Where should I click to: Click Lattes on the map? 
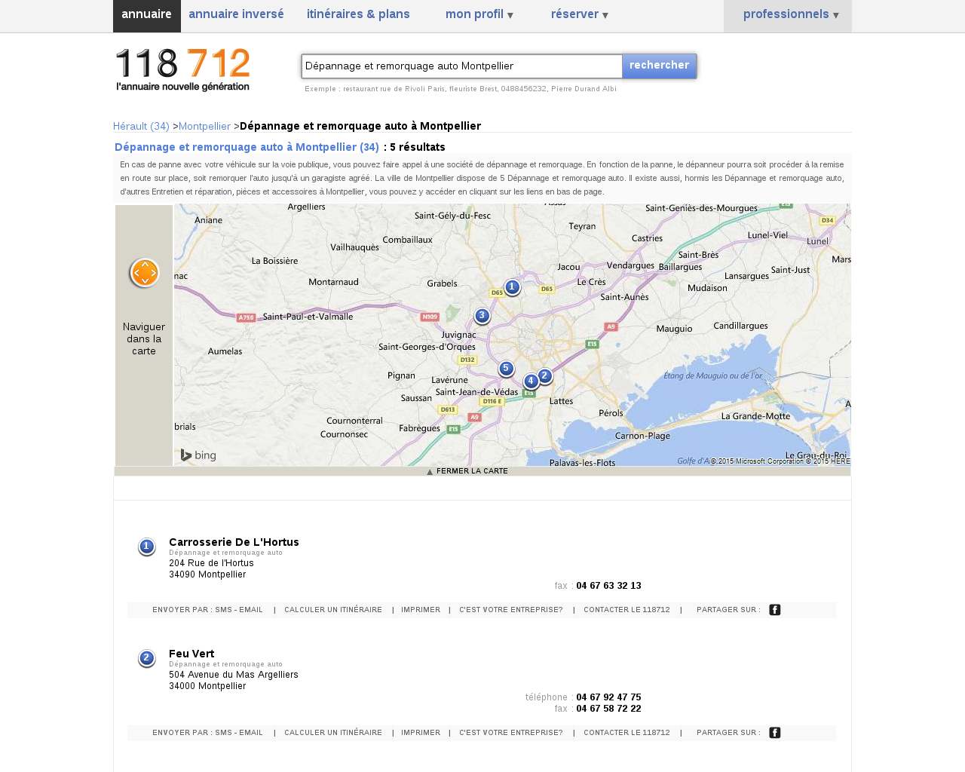coord(561,401)
